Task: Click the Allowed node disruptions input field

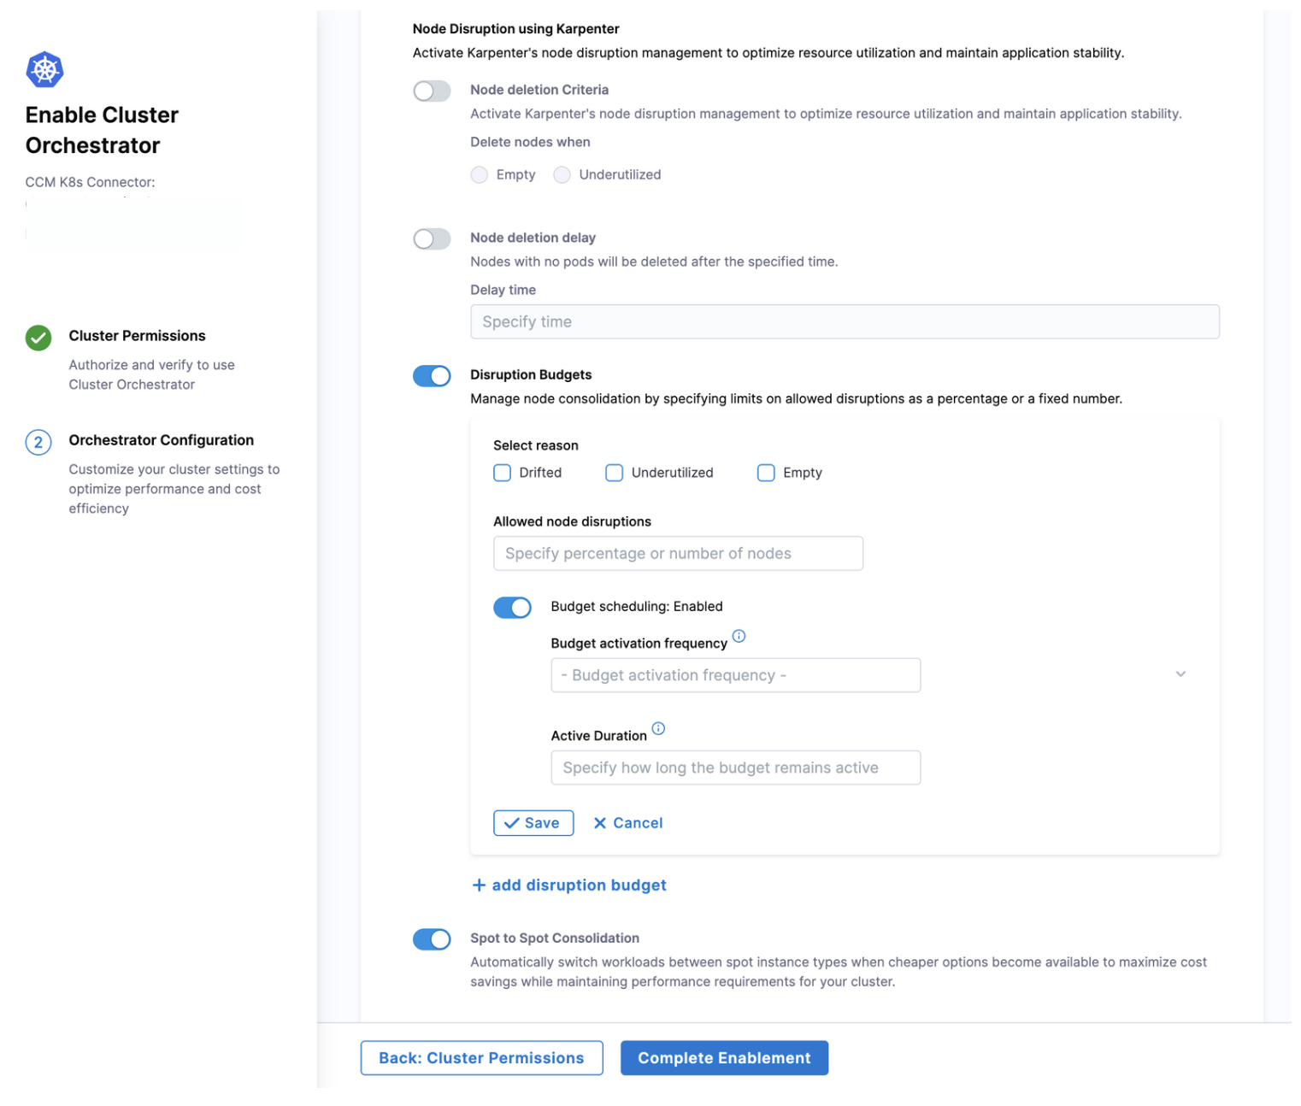Action: tap(678, 554)
